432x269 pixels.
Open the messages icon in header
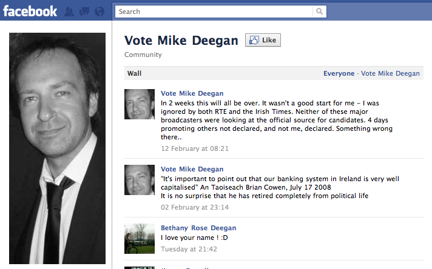(x=84, y=12)
